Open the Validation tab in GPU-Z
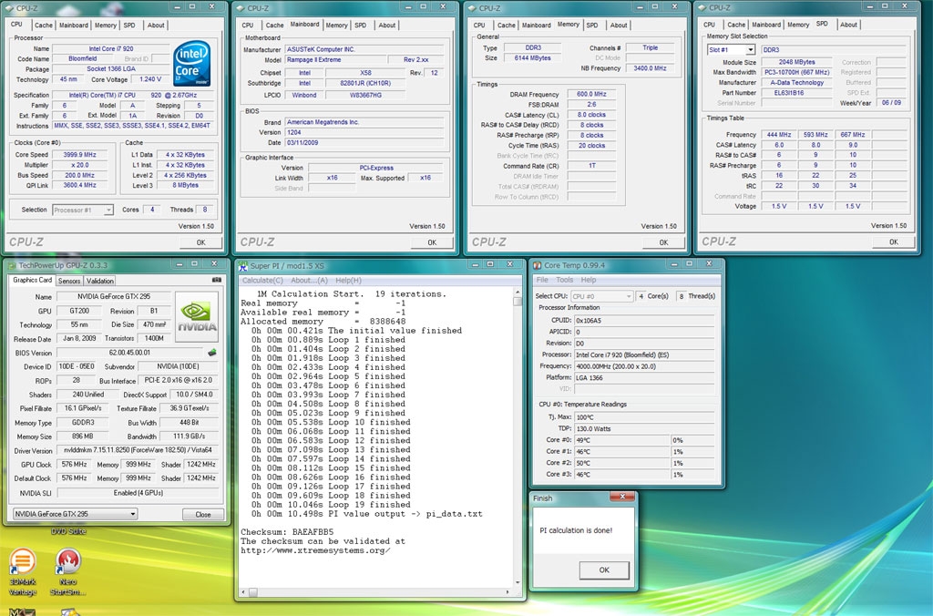Viewport: 933px width, 616px height. pyautogui.click(x=100, y=281)
